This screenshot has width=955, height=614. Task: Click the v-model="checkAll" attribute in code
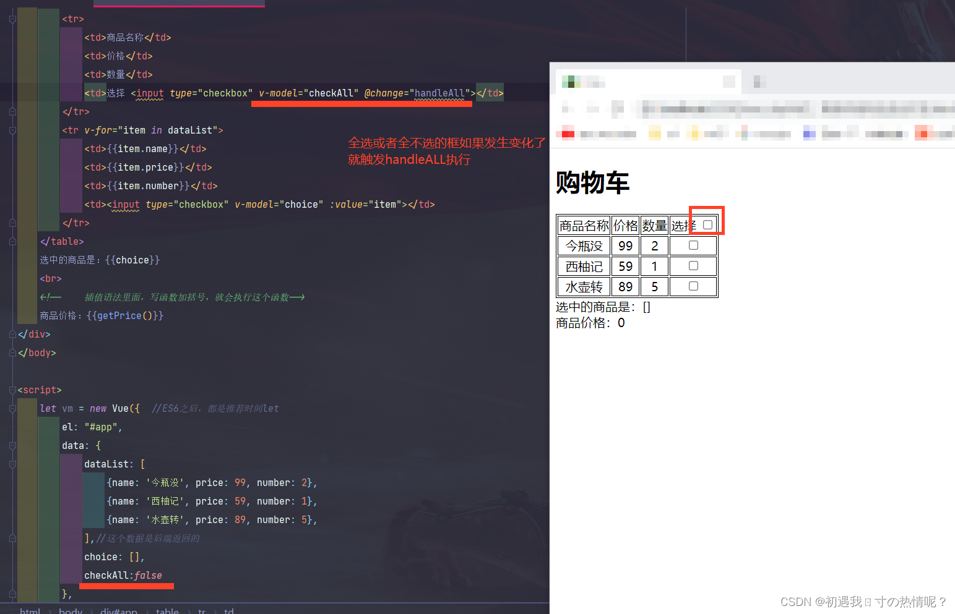click(308, 93)
